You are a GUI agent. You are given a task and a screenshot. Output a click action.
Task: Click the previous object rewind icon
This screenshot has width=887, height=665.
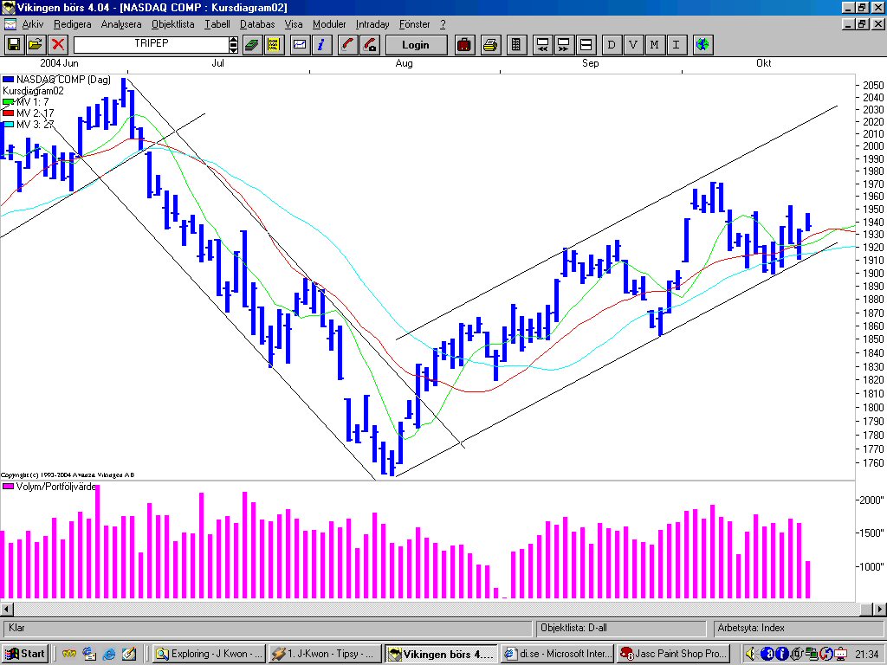tap(542, 45)
